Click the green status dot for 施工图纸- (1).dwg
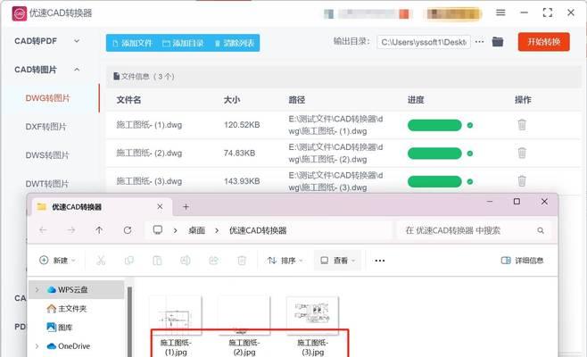The image size is (587, 357). (470, 125)
